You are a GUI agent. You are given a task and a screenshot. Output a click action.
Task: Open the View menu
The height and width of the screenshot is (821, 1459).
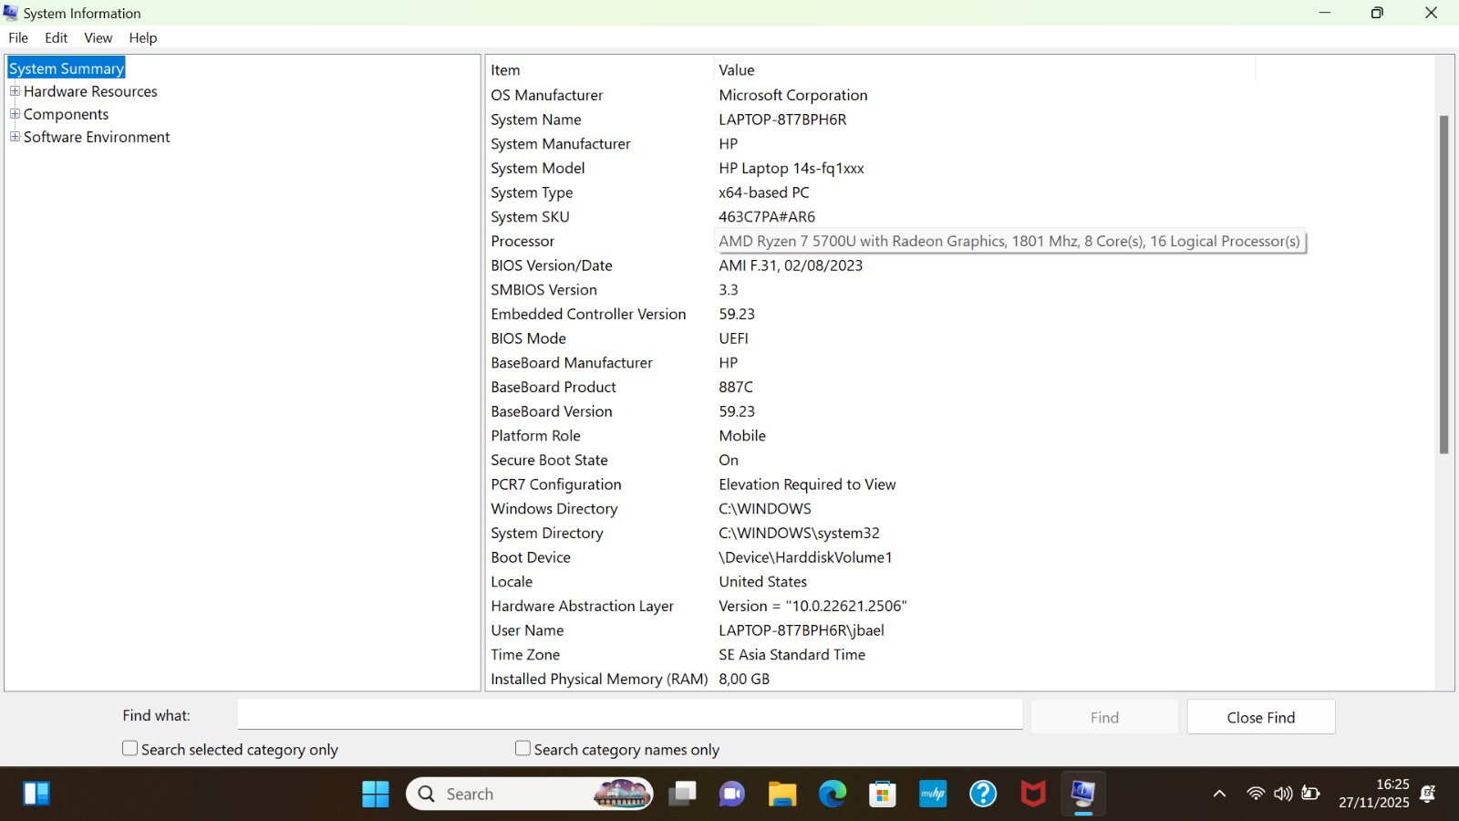click(x=98, y=37)
